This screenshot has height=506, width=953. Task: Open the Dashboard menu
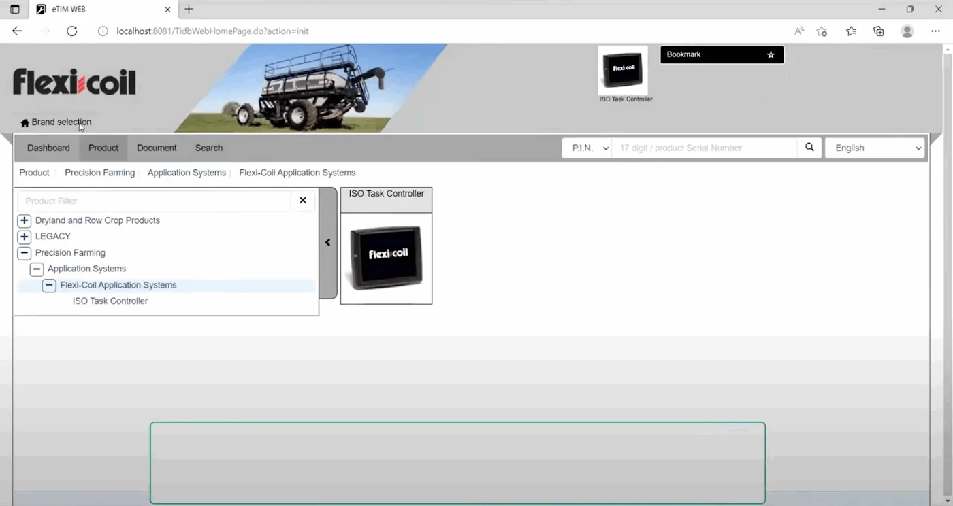pyautogui.click(x=48, y=148)
